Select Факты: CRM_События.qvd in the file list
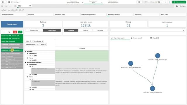 coord(12,68)
